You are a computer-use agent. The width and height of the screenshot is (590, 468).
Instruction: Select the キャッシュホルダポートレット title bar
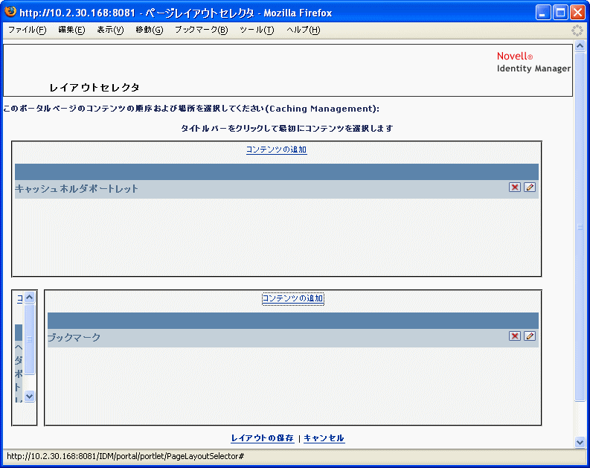coord(277,172)
